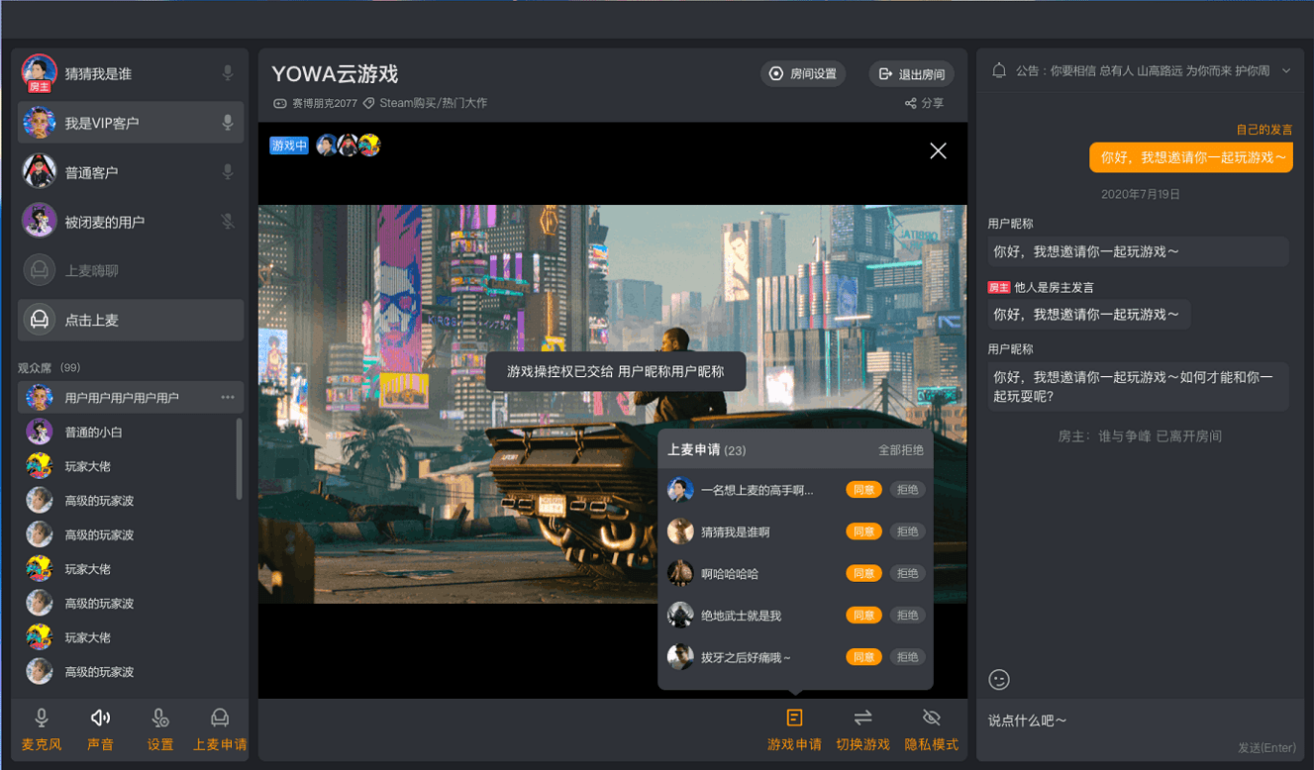Screen dimensions: 1314x770
Task: Click the Cyberpunk game stream video
Action: (x=612, y=404)
